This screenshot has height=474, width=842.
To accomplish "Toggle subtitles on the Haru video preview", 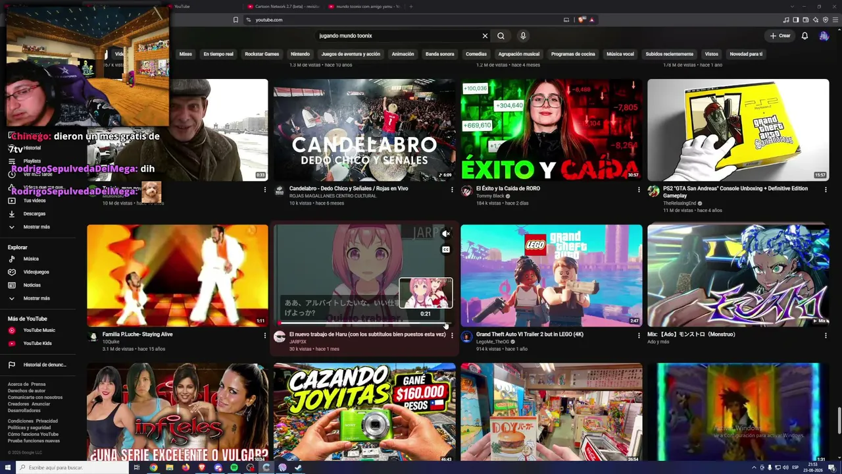I will click(445, 250).
